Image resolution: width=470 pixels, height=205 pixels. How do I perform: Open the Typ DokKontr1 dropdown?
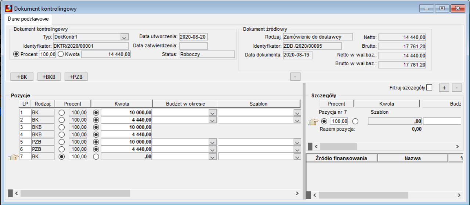tap(124, 37)
